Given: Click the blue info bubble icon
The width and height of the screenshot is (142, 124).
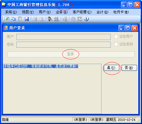Looking at the screenshot, I should coord(86,19).
